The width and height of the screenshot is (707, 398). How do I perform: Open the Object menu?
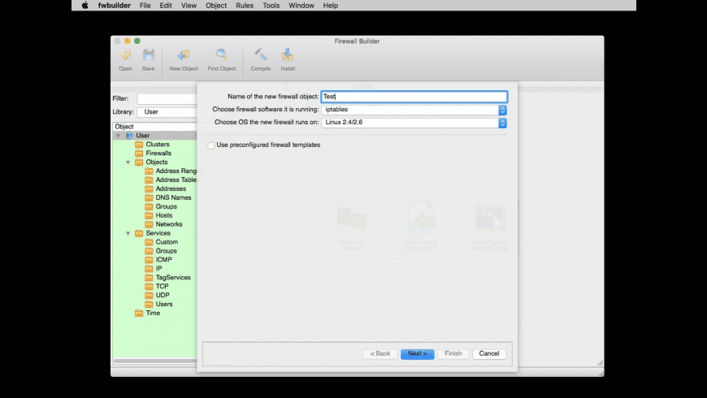pos(216,6)
